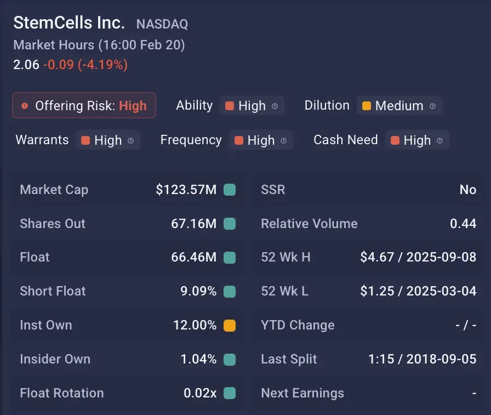This screenshot has height=415, width=491.
Task: Click the NASDAQ exchange label
Action: 162,24
